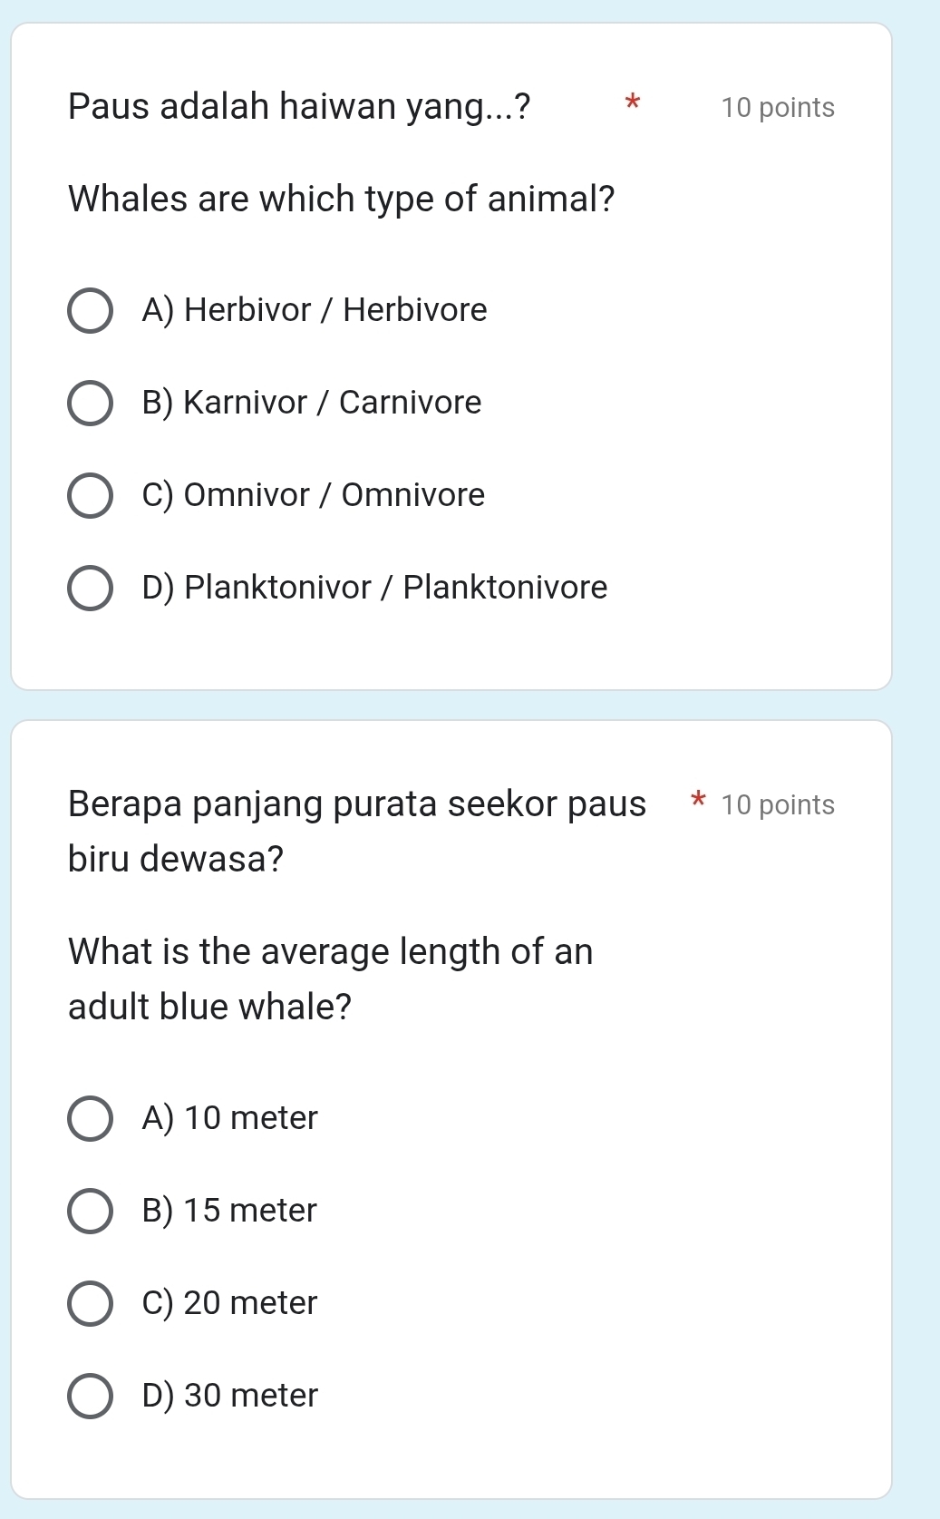940x1519 pixels.
Task: Choose the 15 meter radio option
Action: point(91,1212)
